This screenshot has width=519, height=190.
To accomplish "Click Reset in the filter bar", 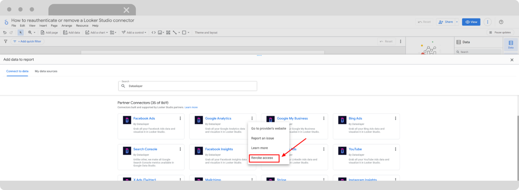I will click(x=386, y=41).
